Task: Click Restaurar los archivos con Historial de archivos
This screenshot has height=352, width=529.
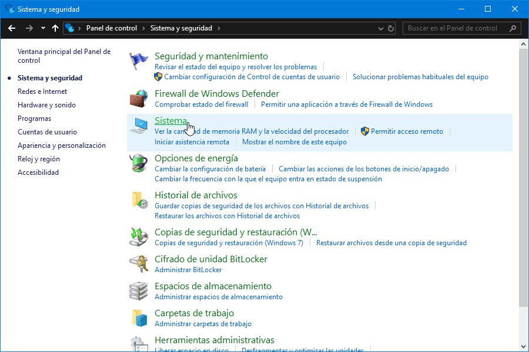Action: pyautogui.click(x=227, y=215)
